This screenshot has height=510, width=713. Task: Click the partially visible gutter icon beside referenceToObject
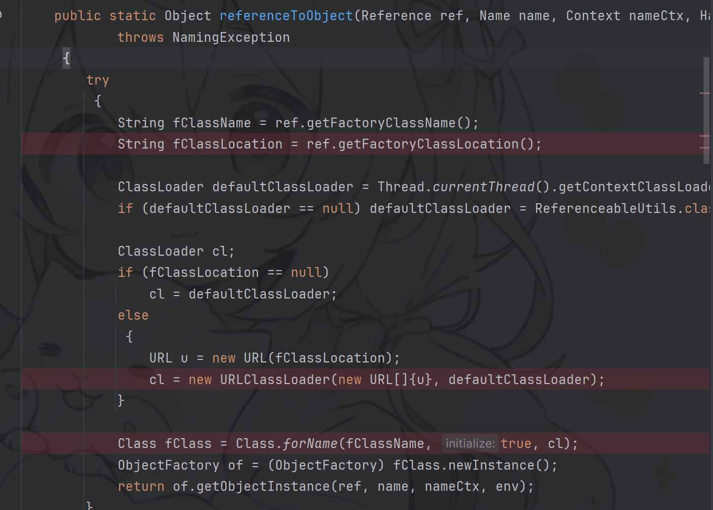point(1,15)
